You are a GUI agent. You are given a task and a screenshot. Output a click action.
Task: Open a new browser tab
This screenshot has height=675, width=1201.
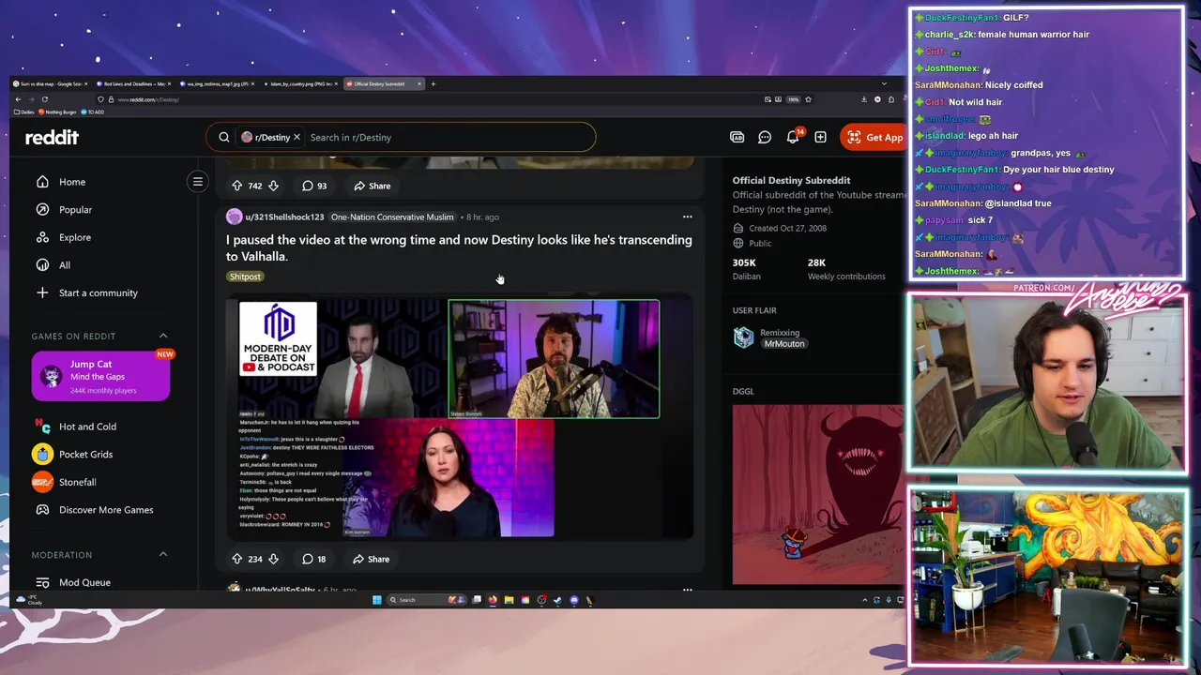tap(433, 83)
